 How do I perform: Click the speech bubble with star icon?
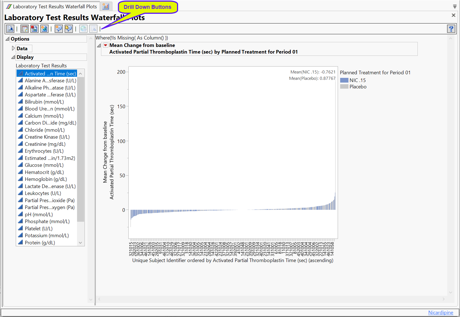(x=59, y=29)
